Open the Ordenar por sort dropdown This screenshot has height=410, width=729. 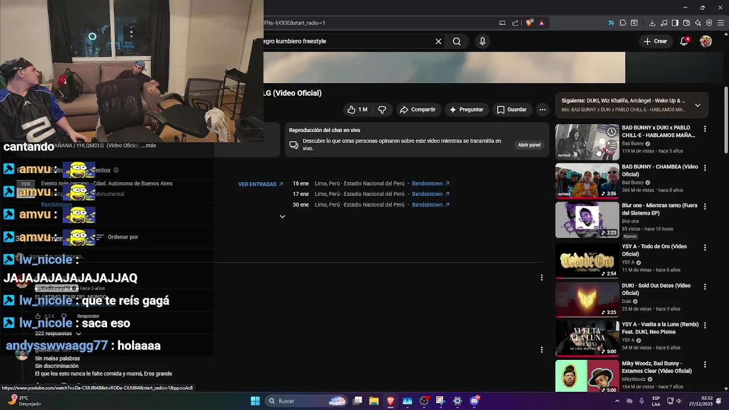pos(117,237)
